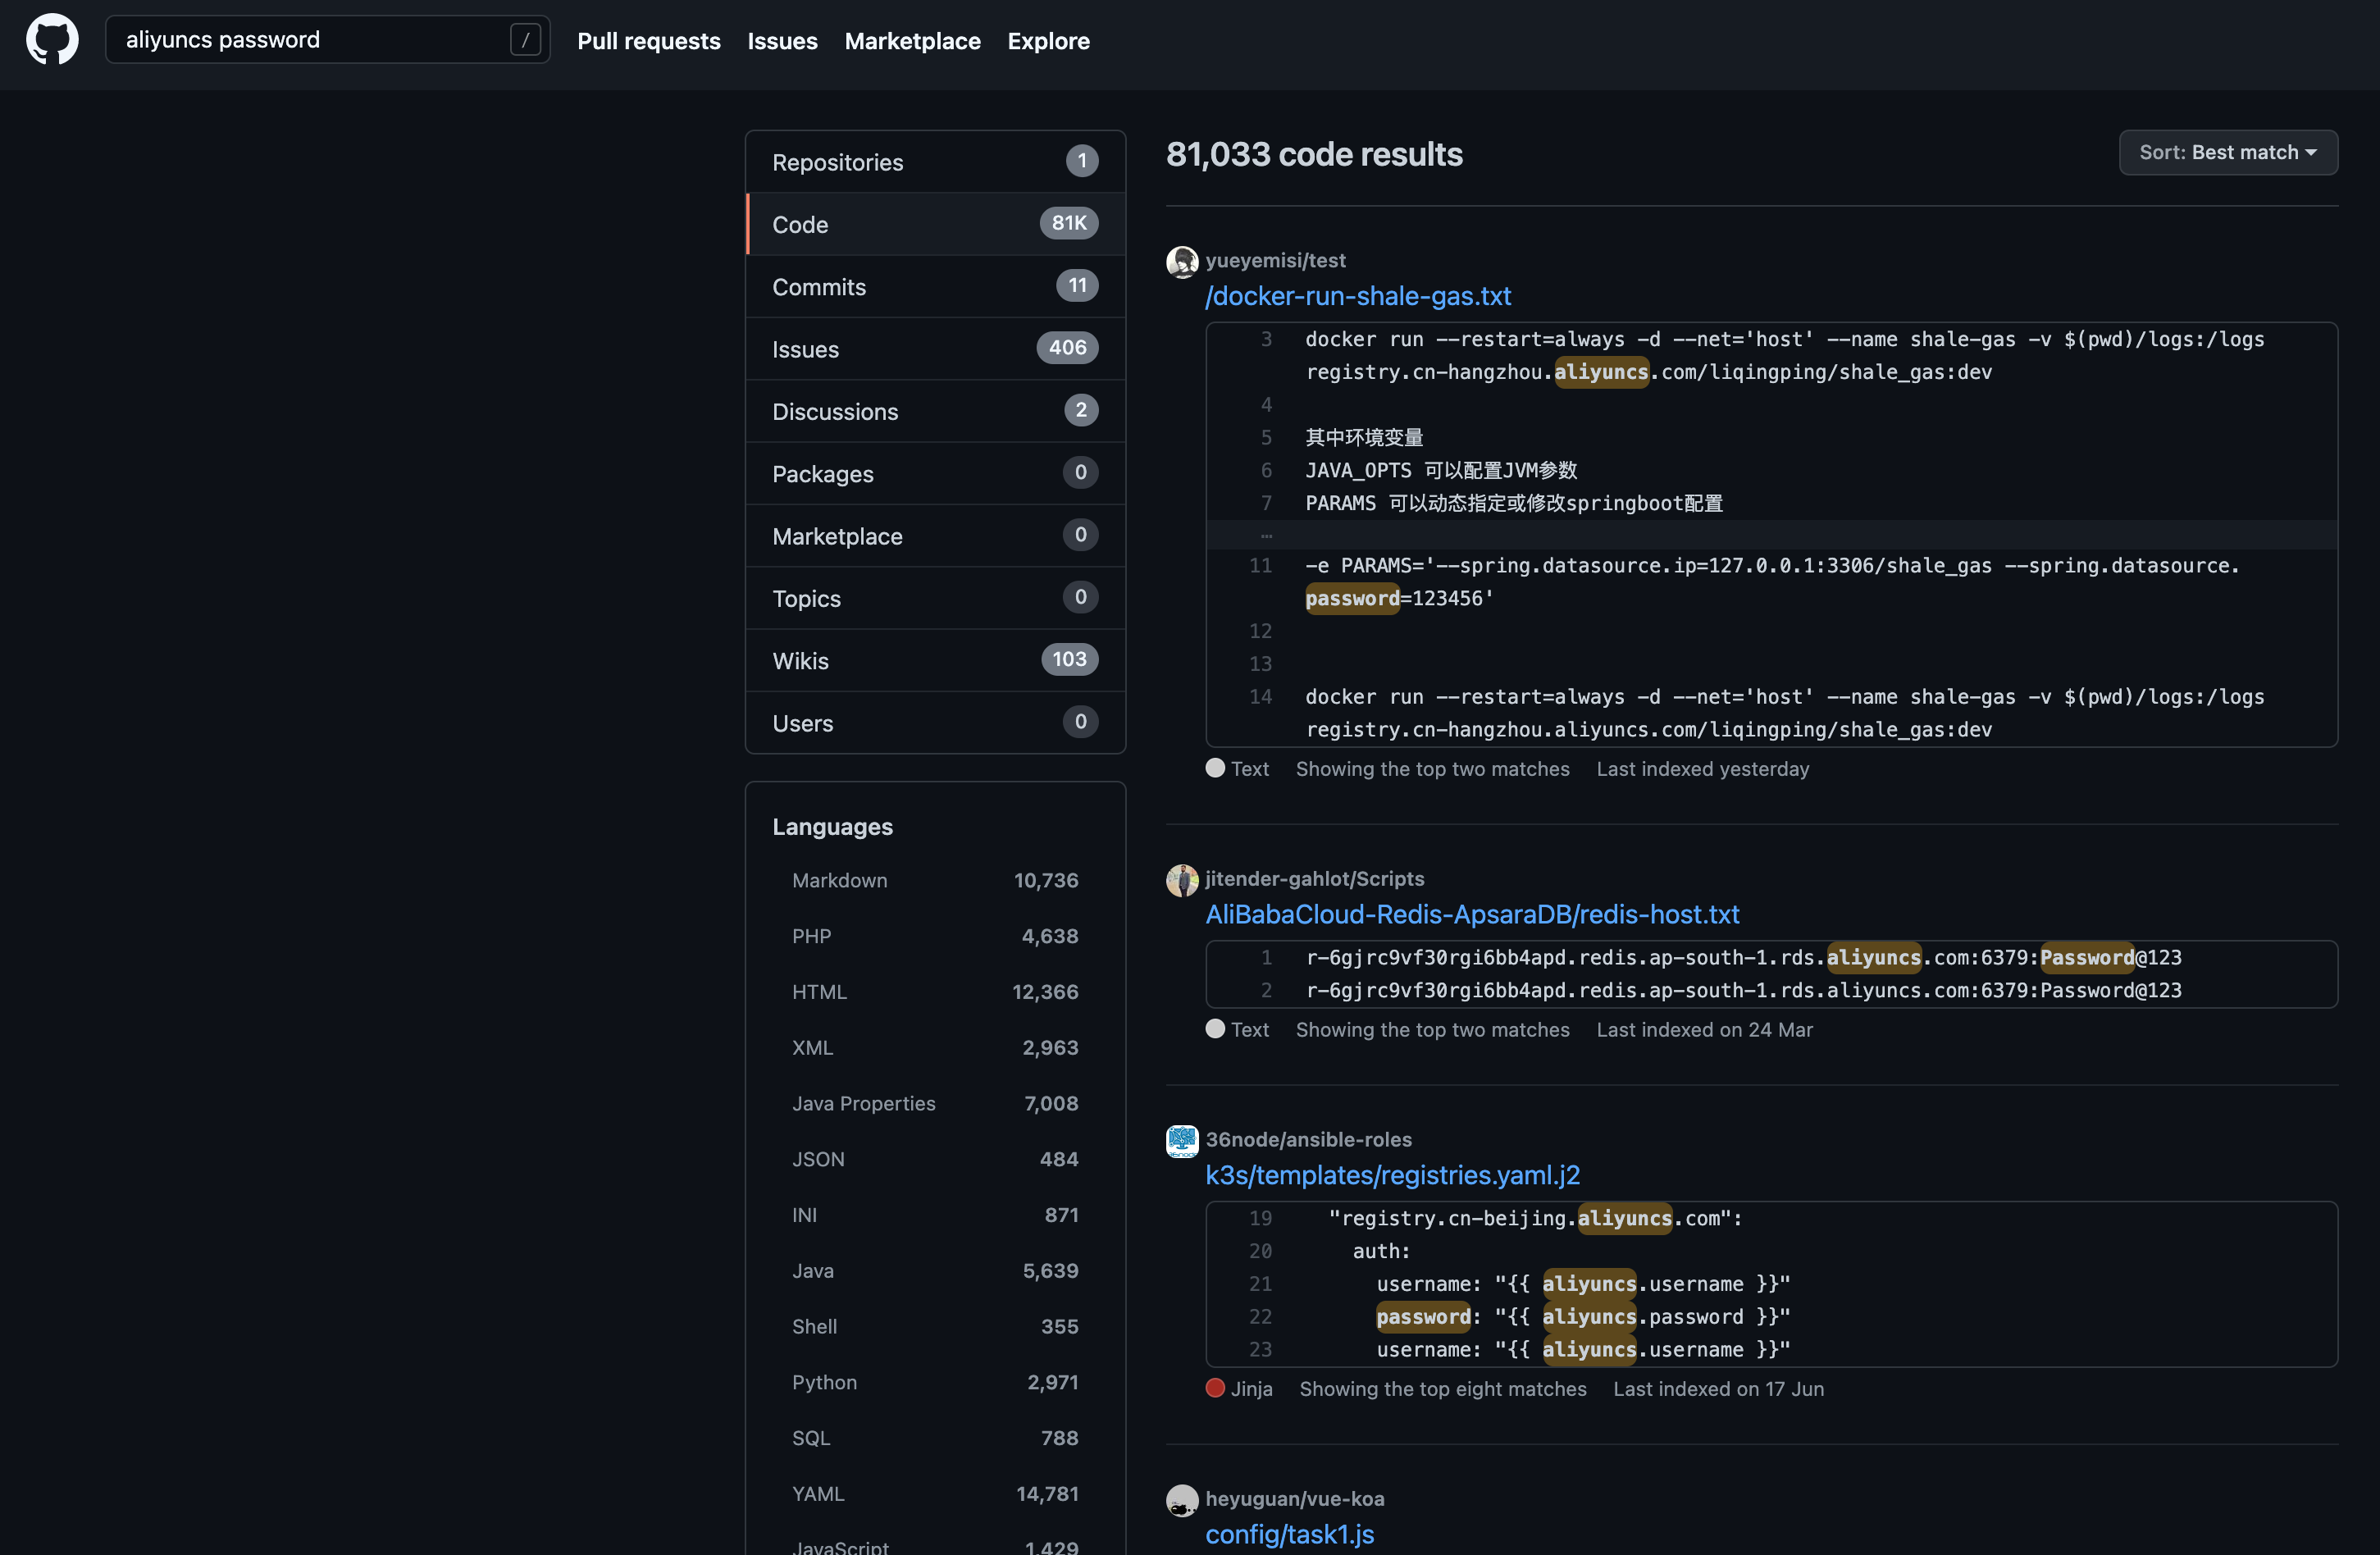The height and width of the screenshot is (1555, 2380).
Task: Expand Markdown language filter option
Action: coord(840,878)
